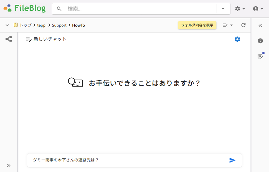The width and height of the screenshot is (269, 172).
Task: Open the folder tree view icon
Action: 9,39
